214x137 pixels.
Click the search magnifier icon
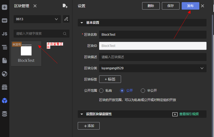(x=65, y=34)
